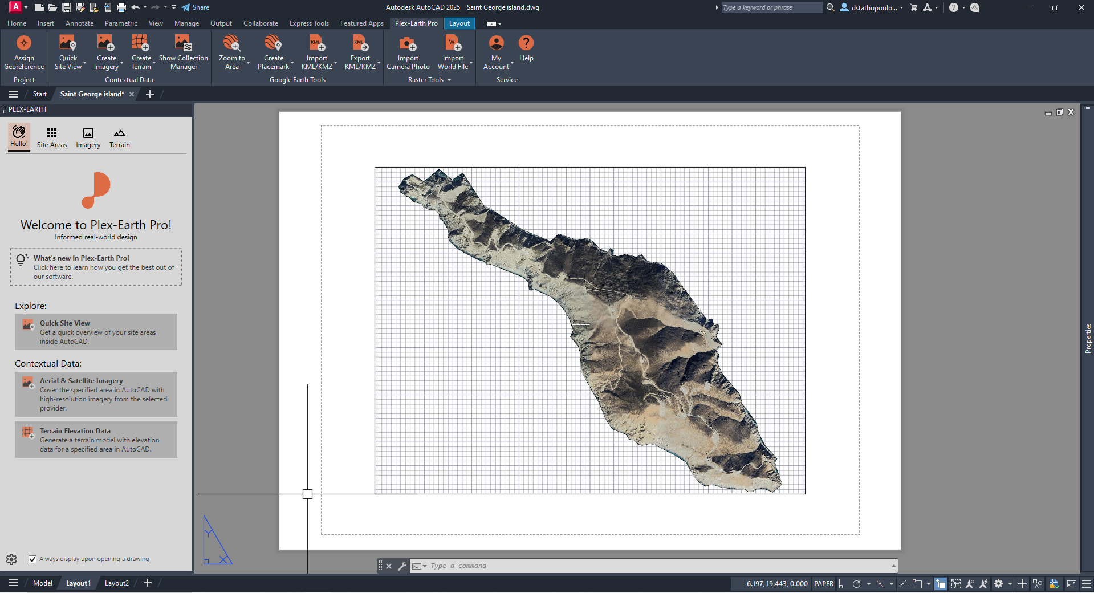Open the AutoCAD application menu arrow
1094x593 pixels.
tap(26, 7)
